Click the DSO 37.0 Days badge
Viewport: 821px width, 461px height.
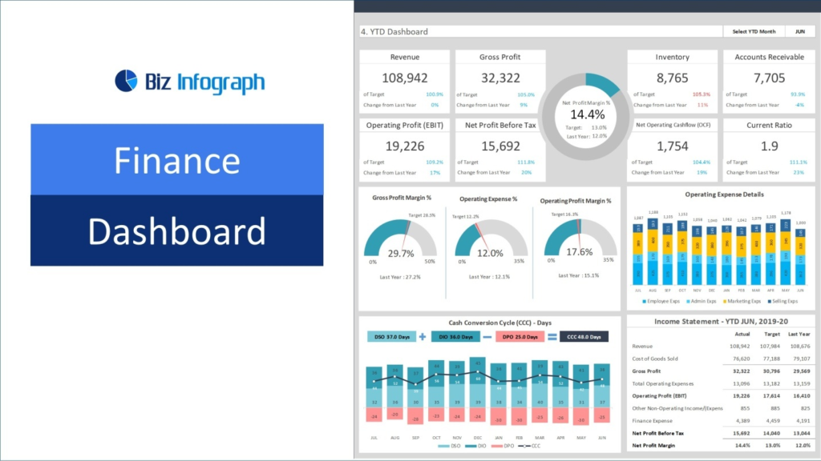(x=392, y=337)
